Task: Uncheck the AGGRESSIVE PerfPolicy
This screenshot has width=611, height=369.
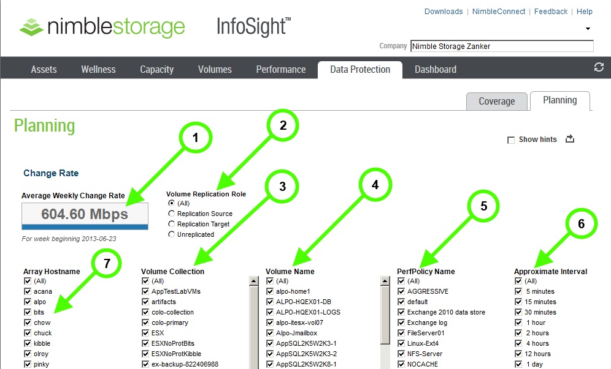Action: 401,291
